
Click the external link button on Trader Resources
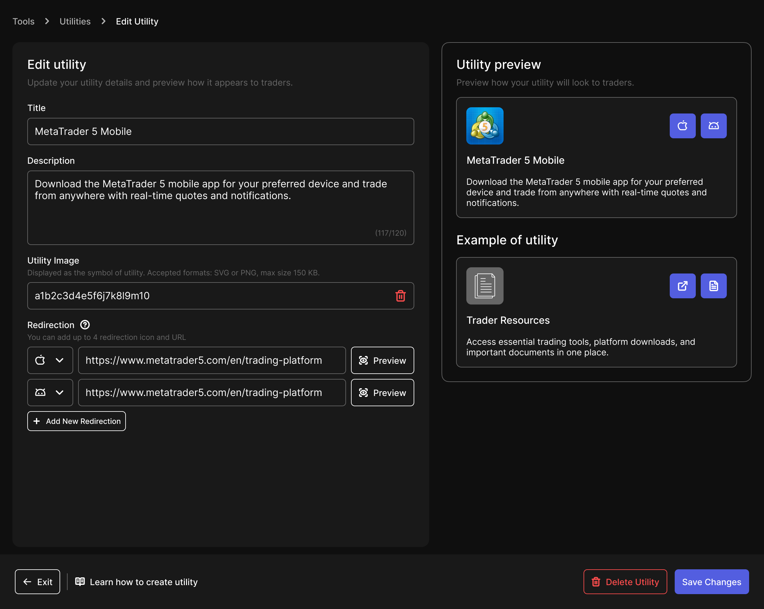682,286
